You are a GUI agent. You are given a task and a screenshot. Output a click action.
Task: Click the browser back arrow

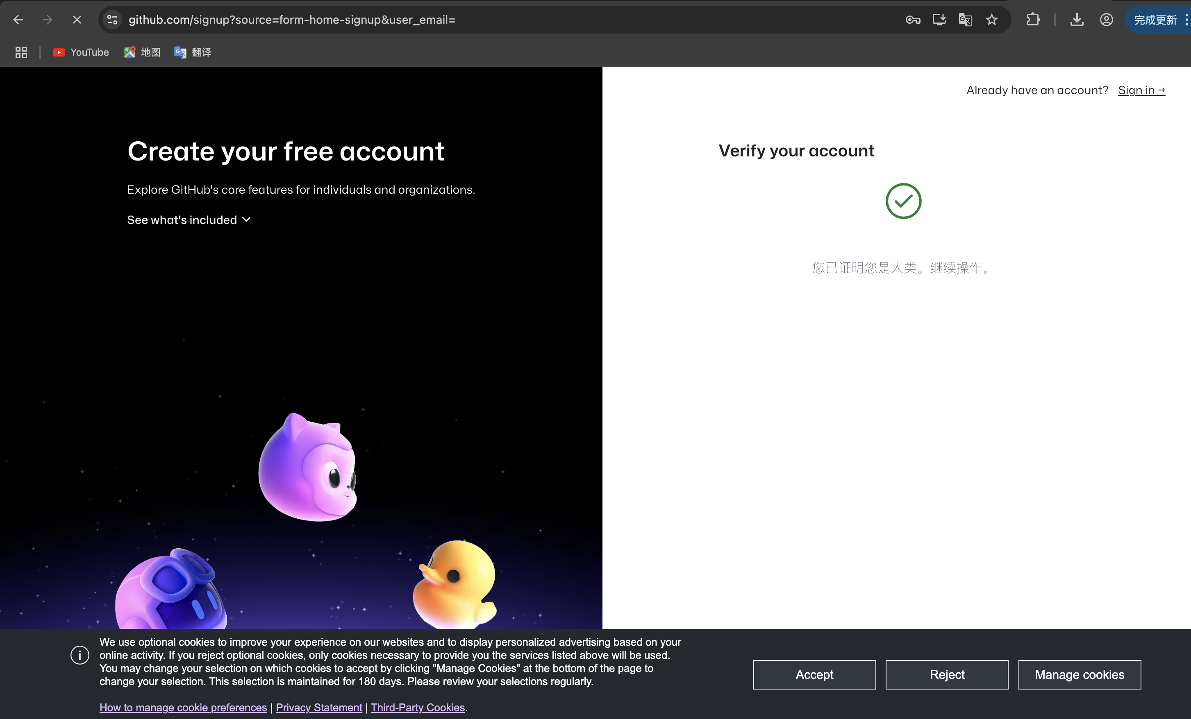point(18,20)
